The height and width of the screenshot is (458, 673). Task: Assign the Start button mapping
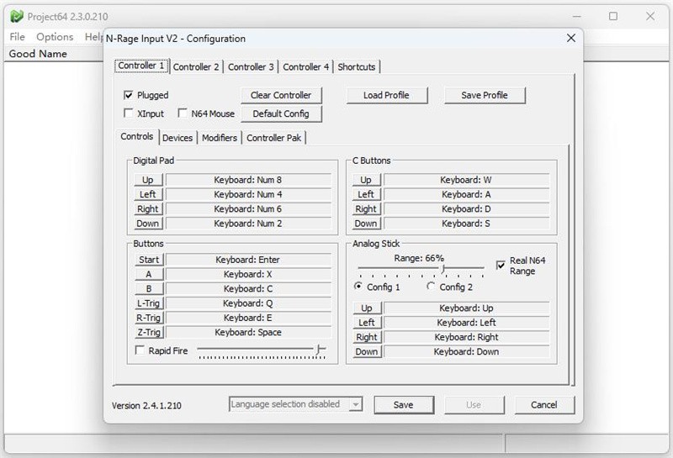coord(149,260)
